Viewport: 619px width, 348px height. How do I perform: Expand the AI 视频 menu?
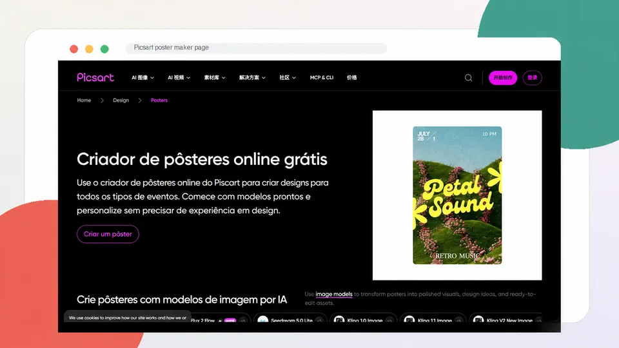coord(179,78)
